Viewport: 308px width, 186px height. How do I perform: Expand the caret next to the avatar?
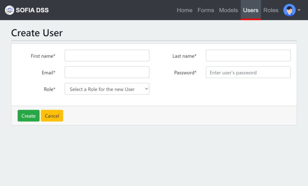299,10
